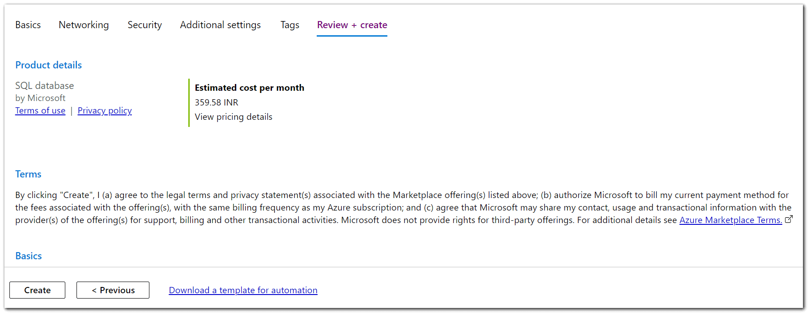811x316 pixels.
Task: Download a template for automation
Action: click(x=243, y=290)
